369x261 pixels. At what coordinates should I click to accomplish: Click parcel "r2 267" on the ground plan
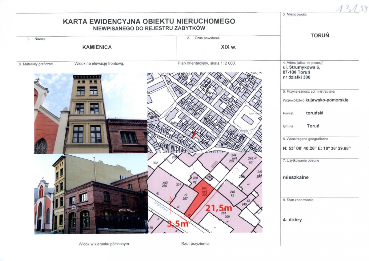(186, 196)
